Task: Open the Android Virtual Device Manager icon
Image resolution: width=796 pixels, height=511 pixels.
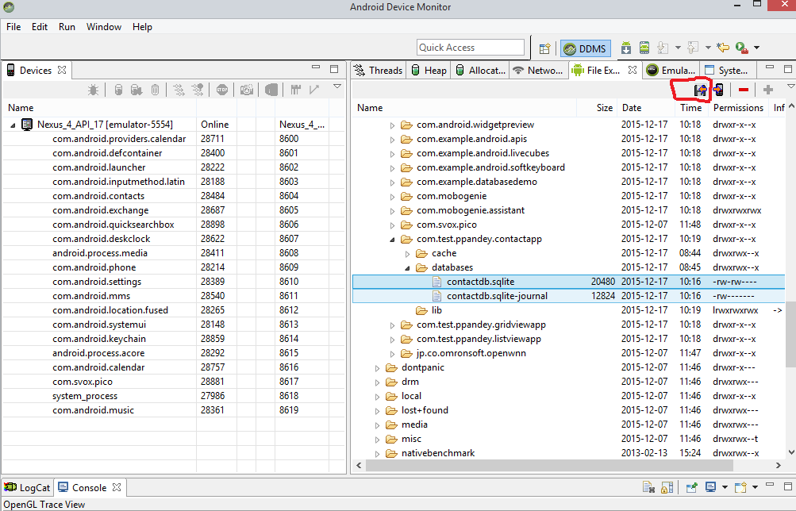Action: tap(644, 48)
